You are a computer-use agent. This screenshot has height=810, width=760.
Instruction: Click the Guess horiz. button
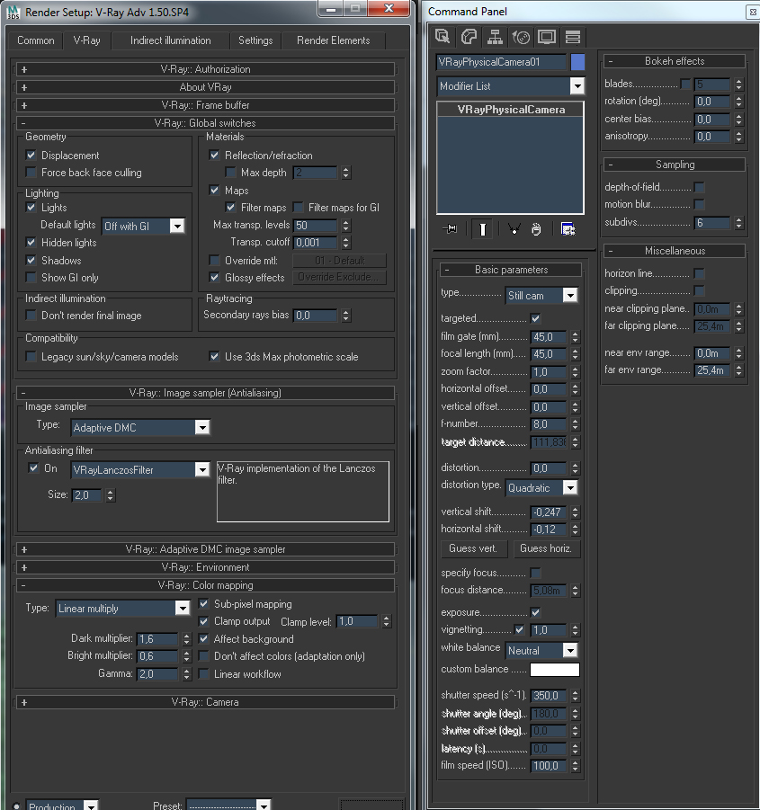tap(546, 548)
